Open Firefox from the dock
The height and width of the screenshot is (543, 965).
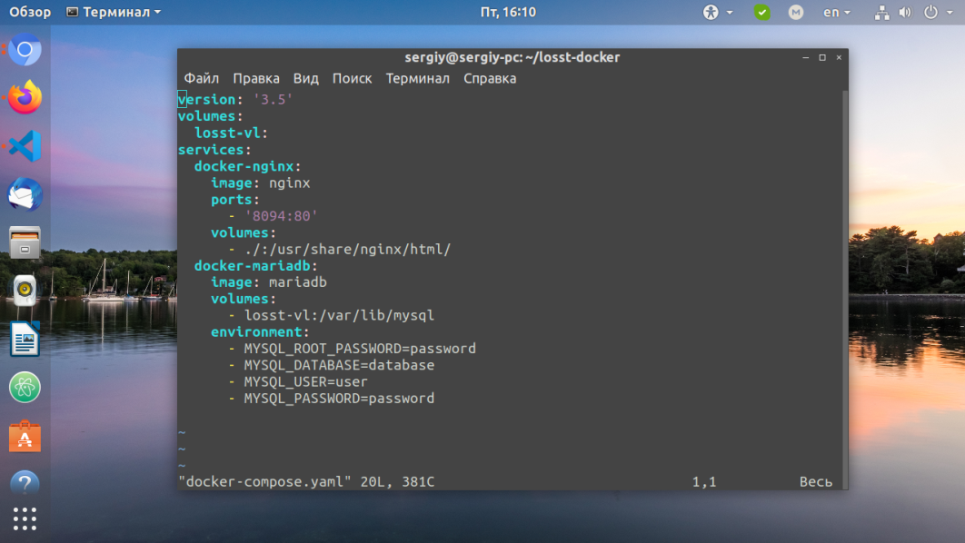click(x=25, y=97)
